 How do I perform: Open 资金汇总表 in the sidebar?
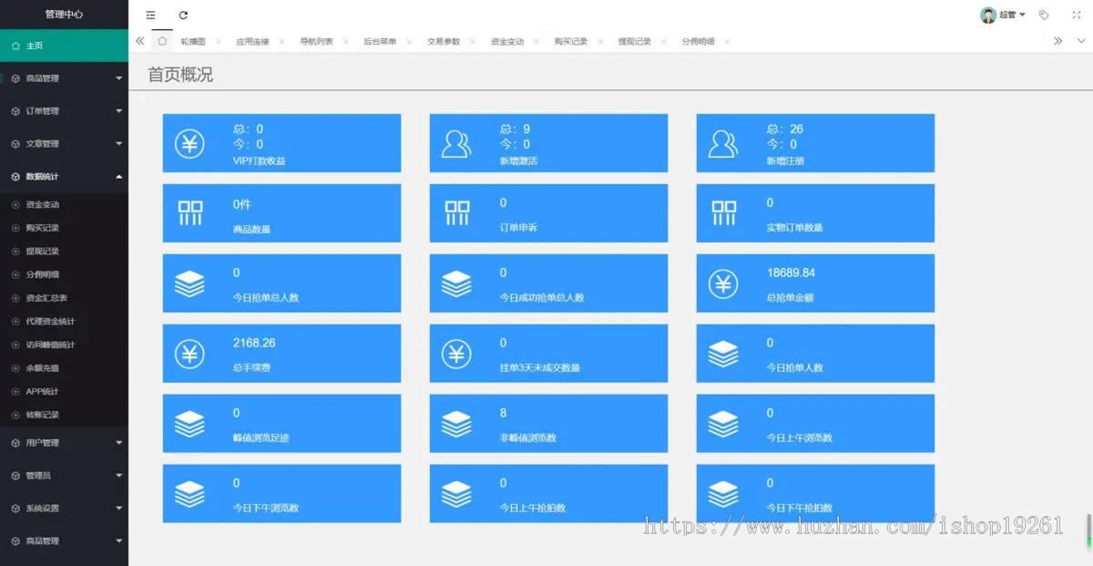[x=64, y=298]
